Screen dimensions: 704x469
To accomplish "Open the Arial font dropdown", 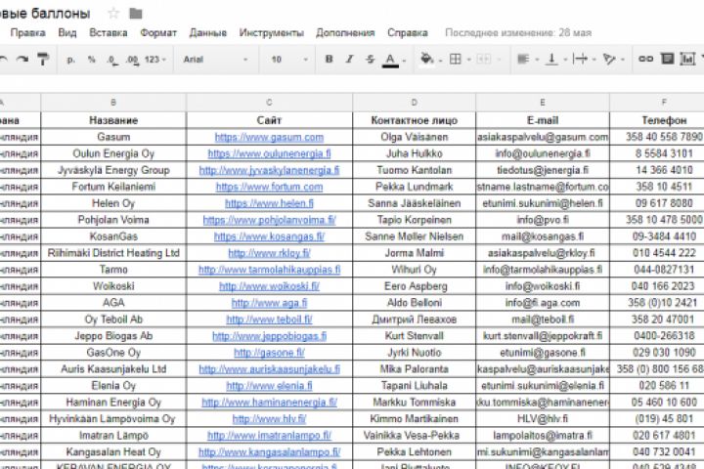I will click(x=215, y=60).
